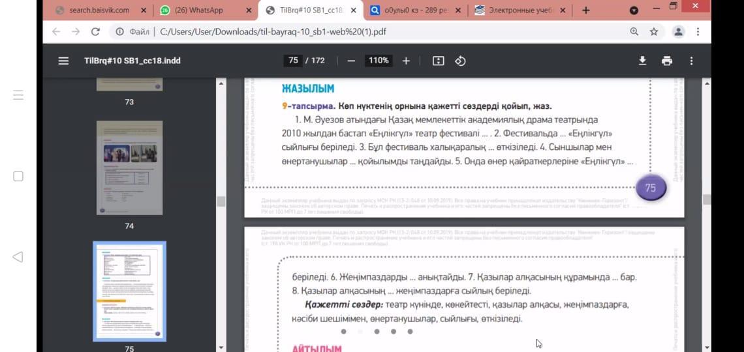Click the dark circular dropdown icon in the tab bar
Viewport: 744px width, 352px height.
634,10
